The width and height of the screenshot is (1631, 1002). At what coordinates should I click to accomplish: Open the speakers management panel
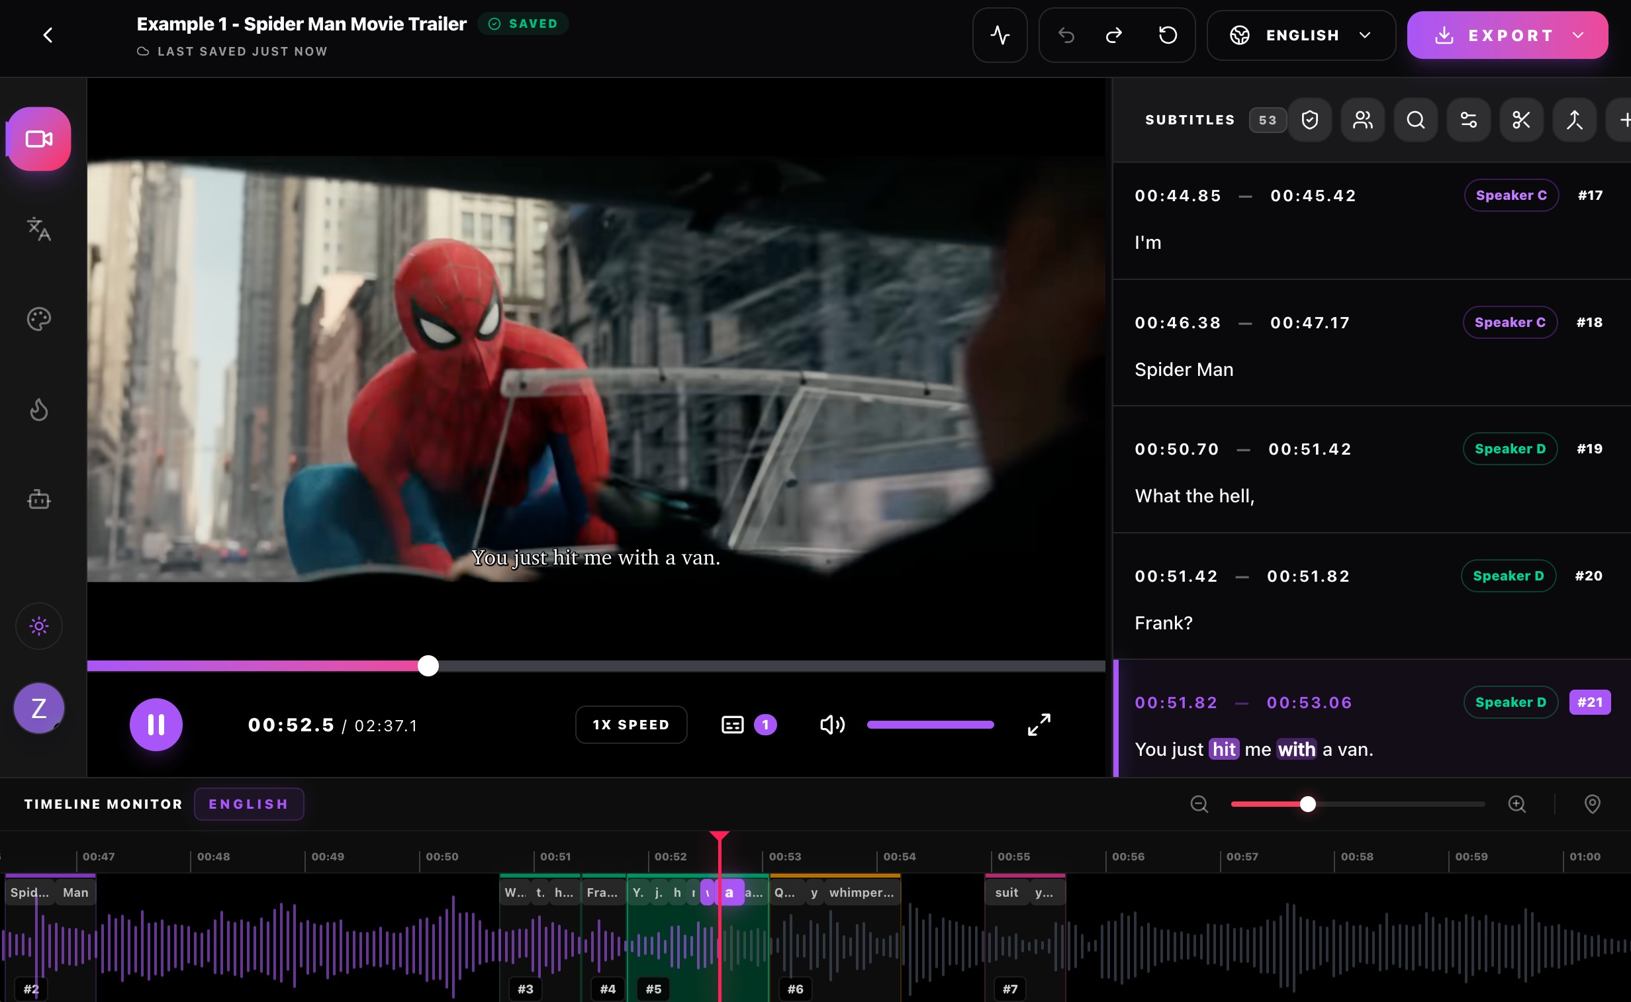pos(1363,120)
